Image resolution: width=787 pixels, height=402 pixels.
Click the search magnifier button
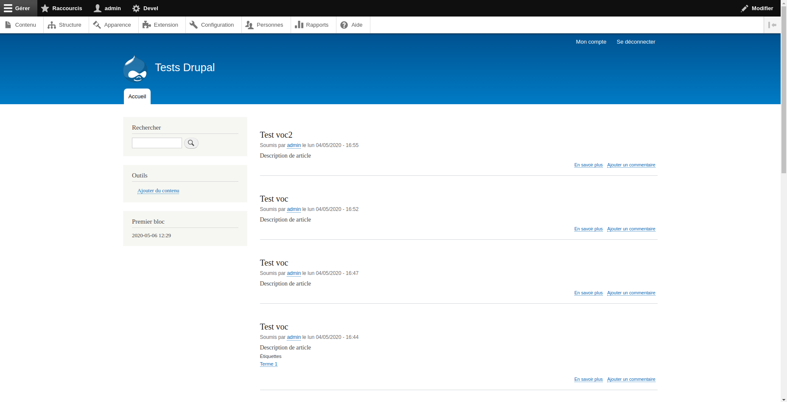[x=191, y=143]
